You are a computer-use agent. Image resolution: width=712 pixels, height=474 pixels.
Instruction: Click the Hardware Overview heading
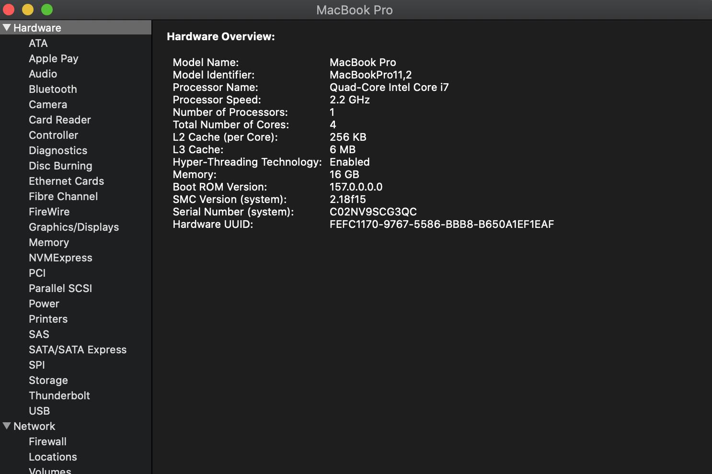pos(221,36)
